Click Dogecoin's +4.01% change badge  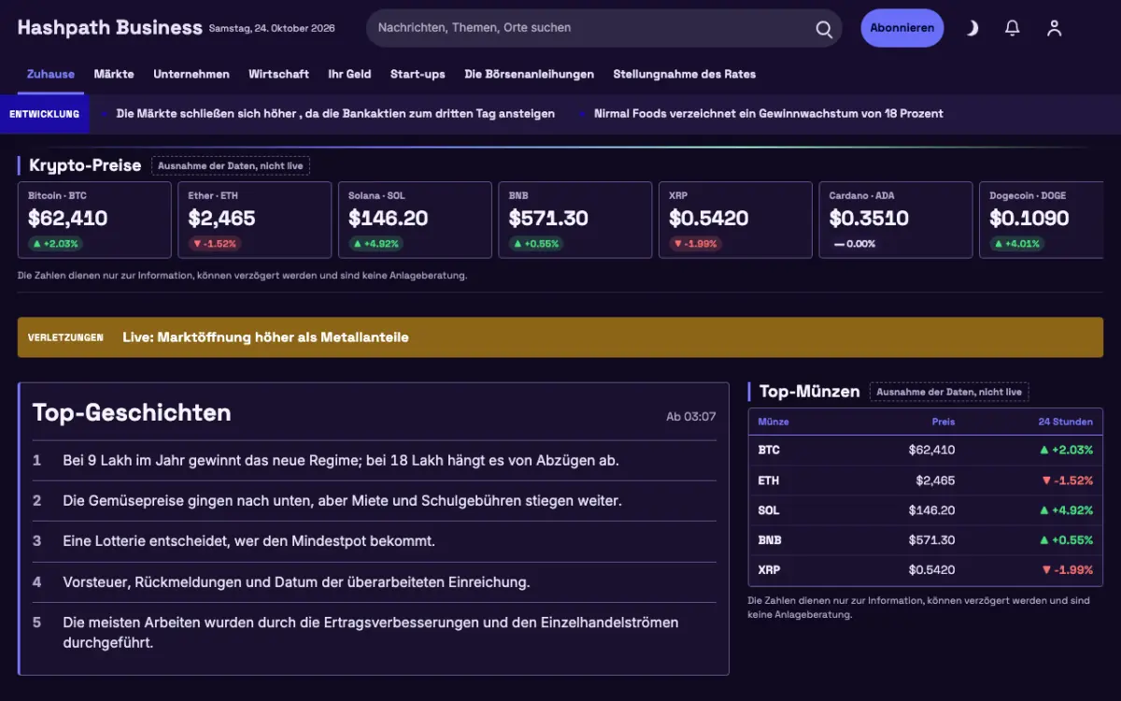1017,244
